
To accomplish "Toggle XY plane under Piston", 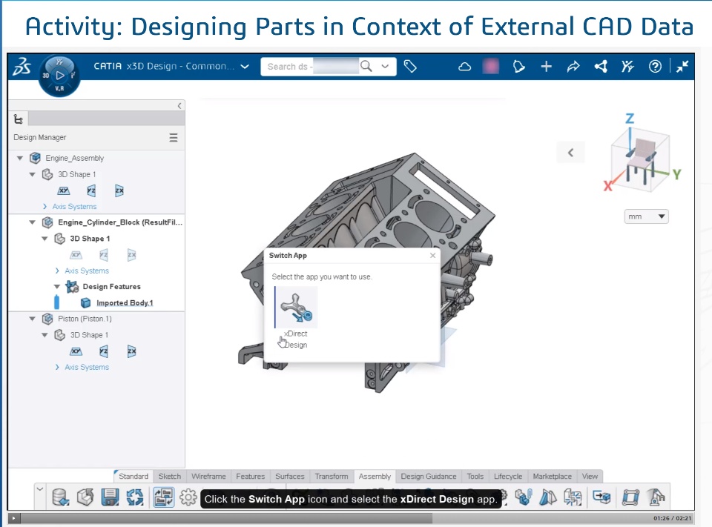I will [76, 351].
